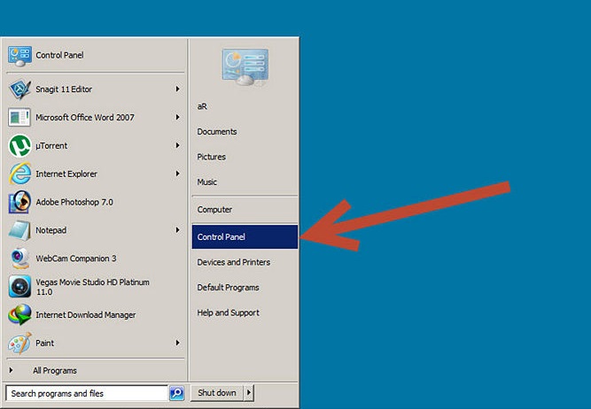
Task: Open the Shut down options arrow
Action: coord(249,393)
